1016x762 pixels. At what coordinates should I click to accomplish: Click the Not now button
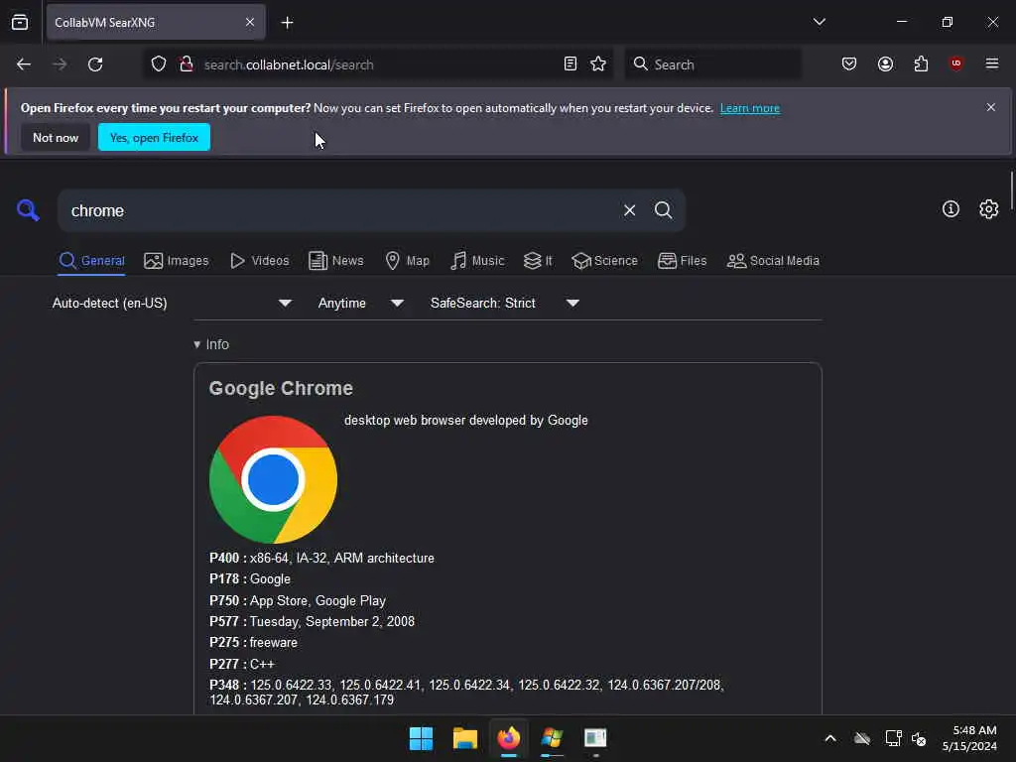[x=56, y=137]
